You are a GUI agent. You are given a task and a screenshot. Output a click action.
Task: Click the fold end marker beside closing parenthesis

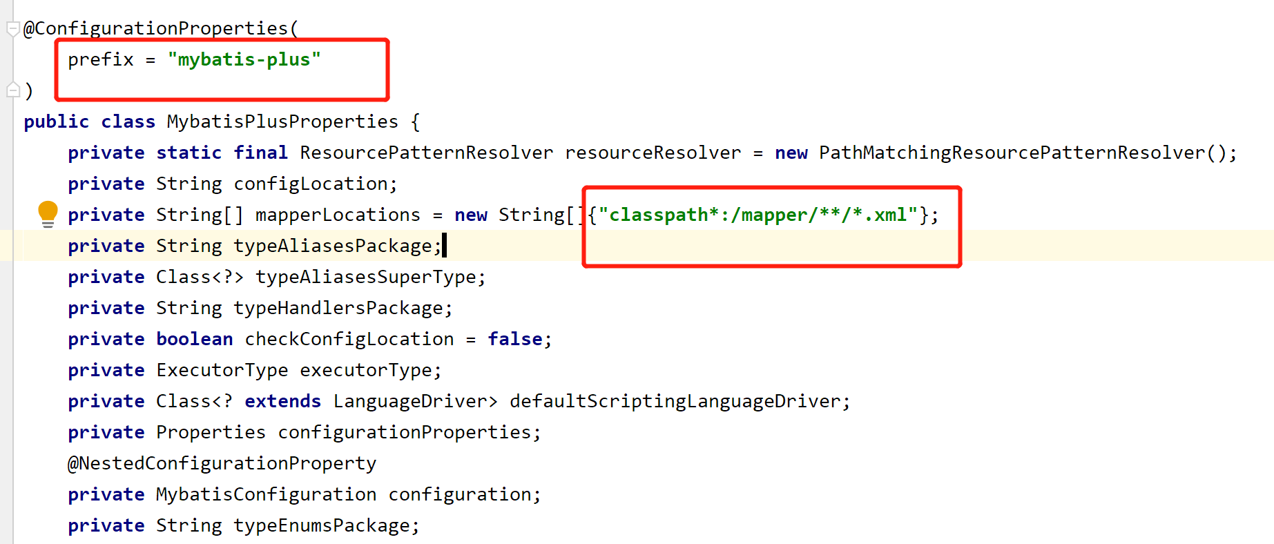(x=12, y=90)
